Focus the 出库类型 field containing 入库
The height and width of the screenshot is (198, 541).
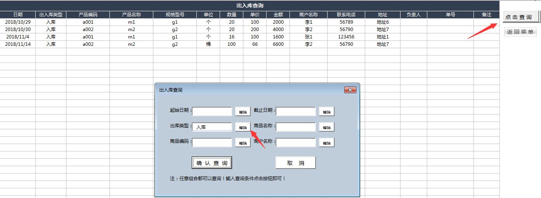point(212,127)
